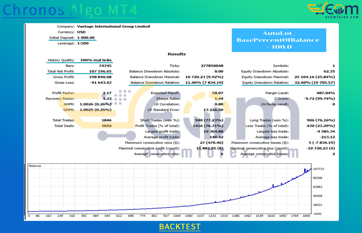Click the Leverage value 1:500
The image size is (362, 233).
[x=83, y=43]
